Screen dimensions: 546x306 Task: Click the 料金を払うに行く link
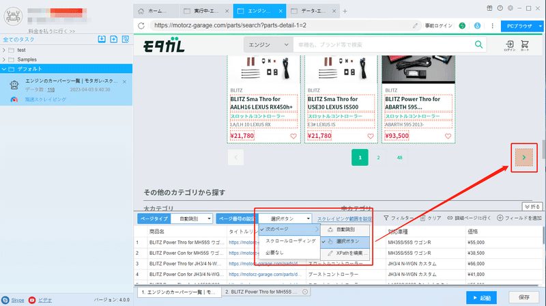point(52,31)
